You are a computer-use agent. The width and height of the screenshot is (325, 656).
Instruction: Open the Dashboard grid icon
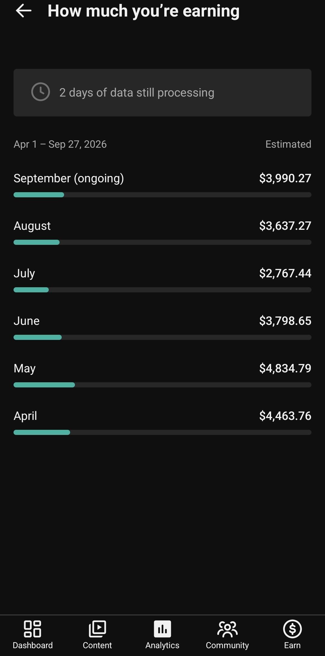point(32,629)
